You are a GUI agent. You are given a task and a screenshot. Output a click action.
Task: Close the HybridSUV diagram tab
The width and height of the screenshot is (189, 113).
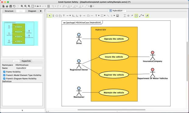(124, 11)
